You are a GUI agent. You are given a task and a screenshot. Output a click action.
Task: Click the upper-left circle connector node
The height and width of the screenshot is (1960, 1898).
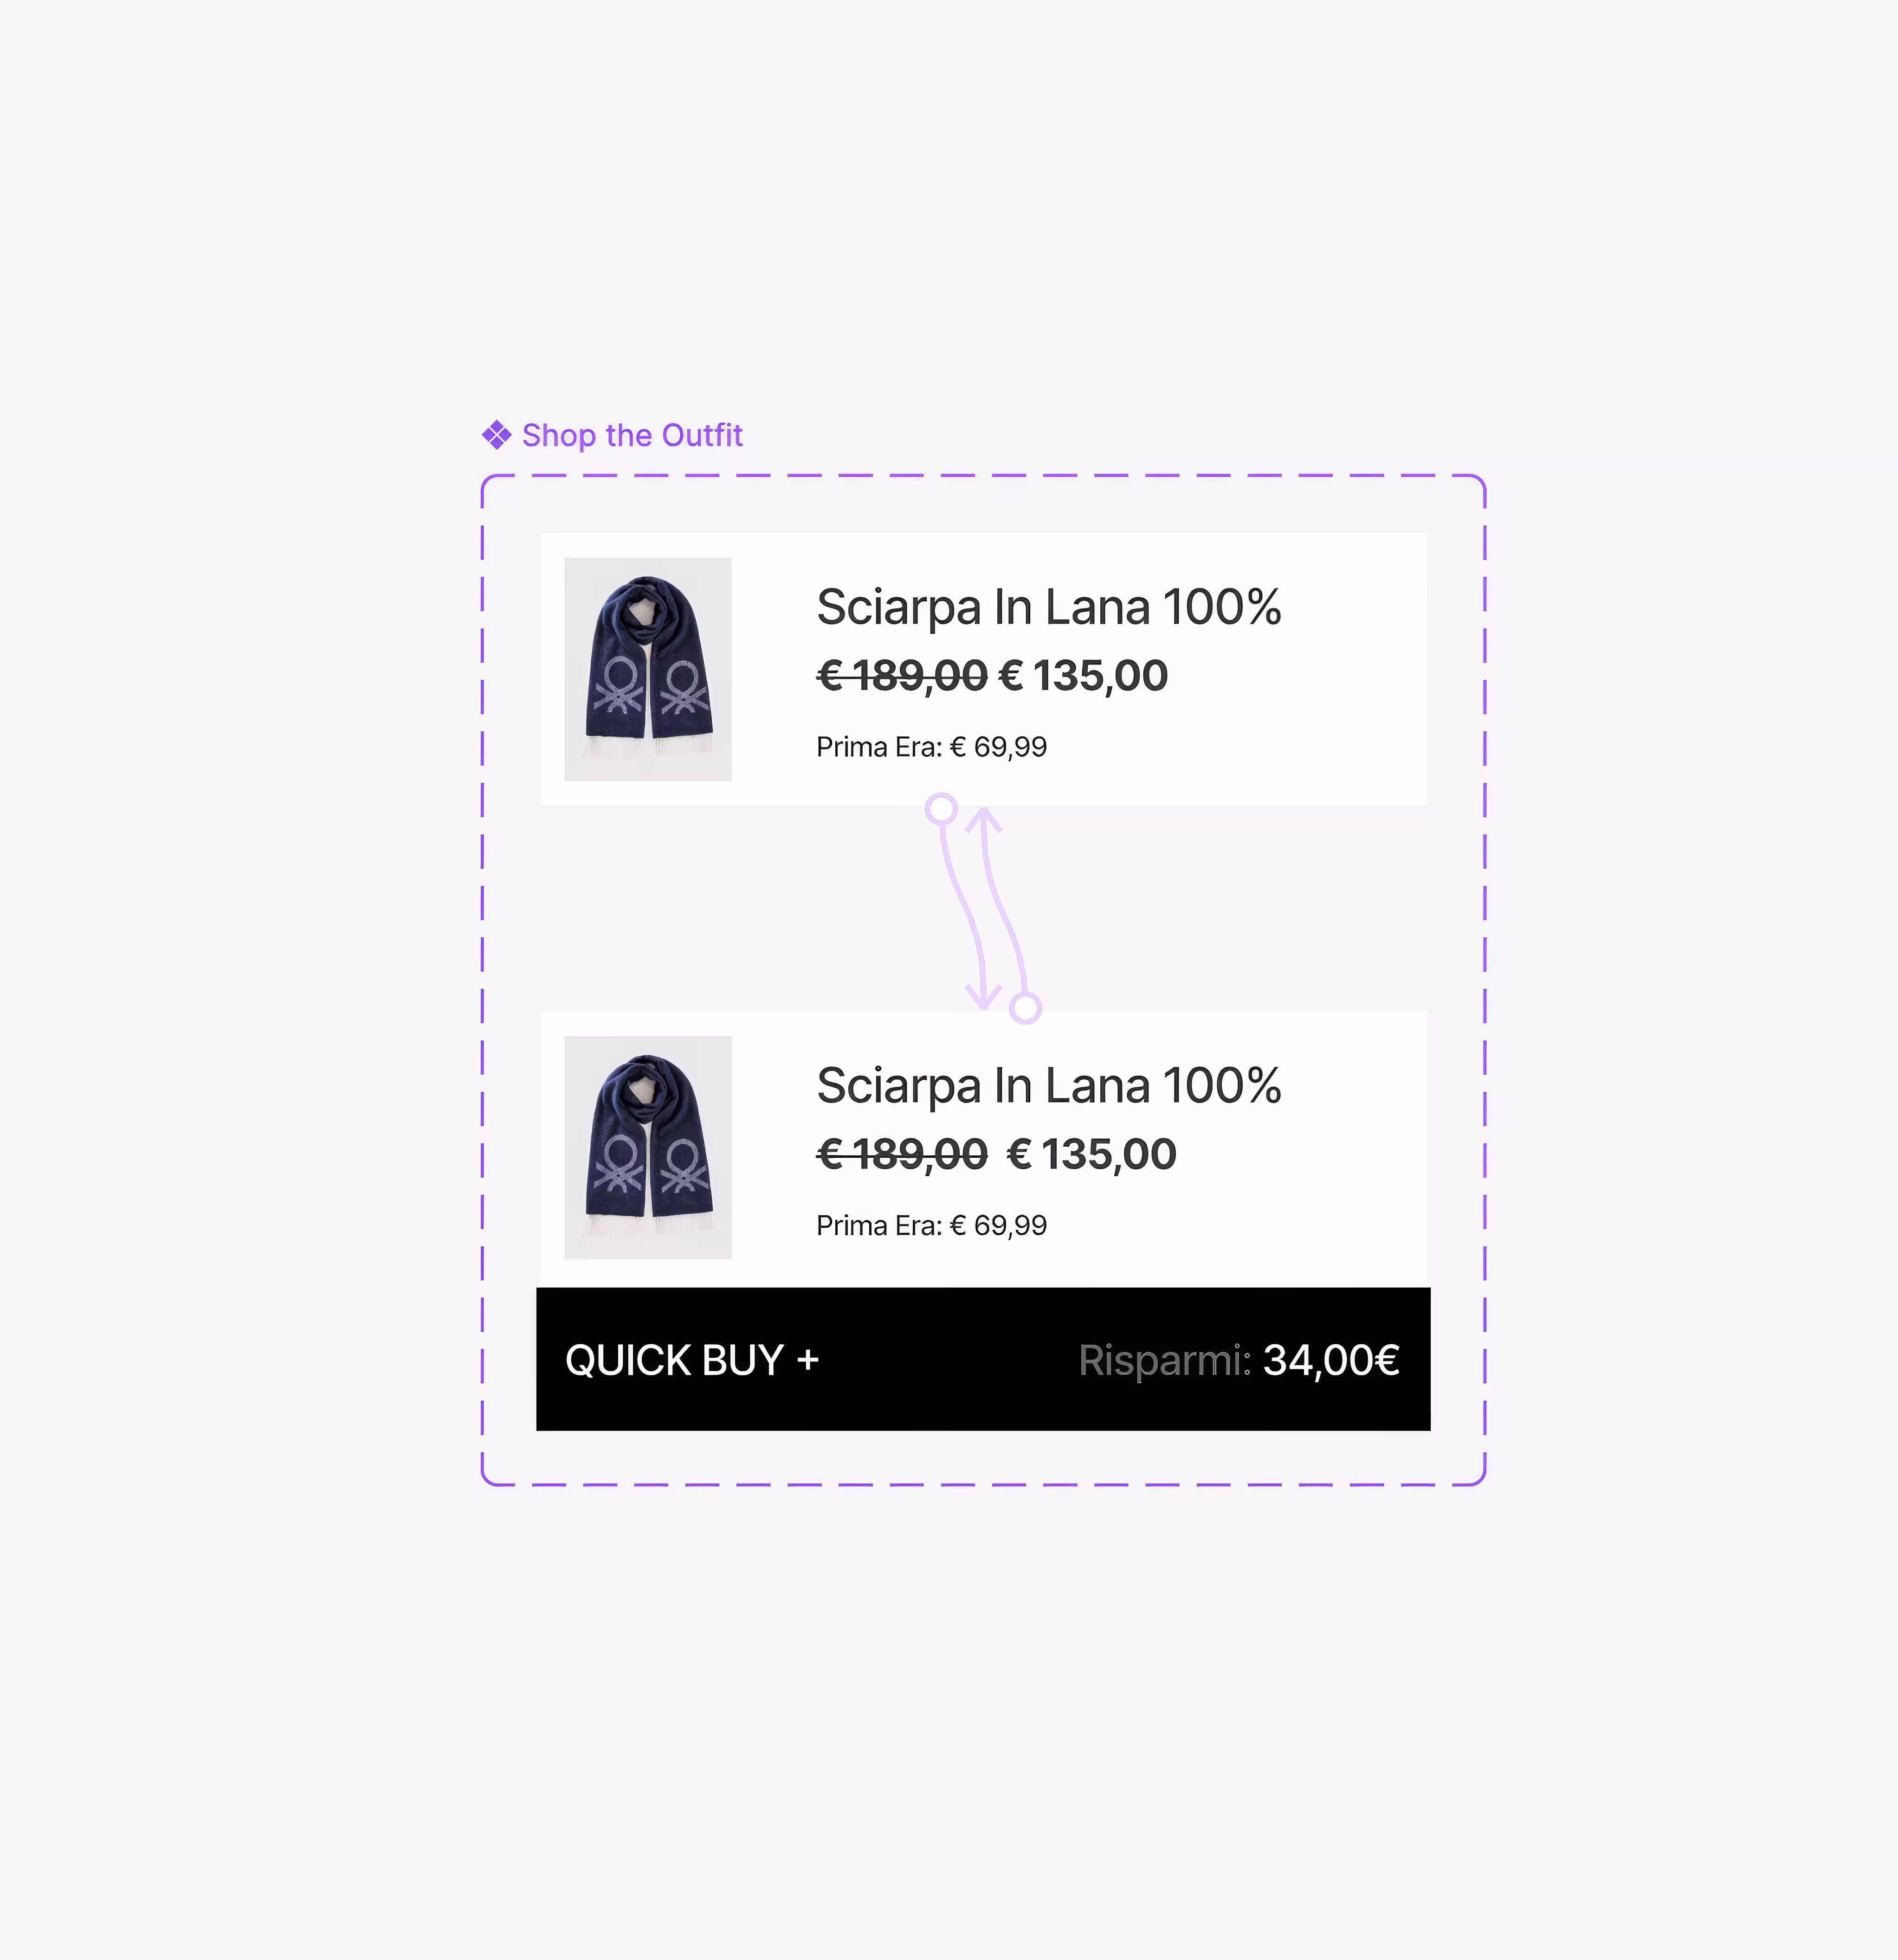(941, 809)
